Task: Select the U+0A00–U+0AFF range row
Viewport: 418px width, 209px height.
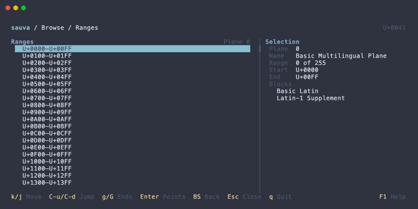Action: 133,119
